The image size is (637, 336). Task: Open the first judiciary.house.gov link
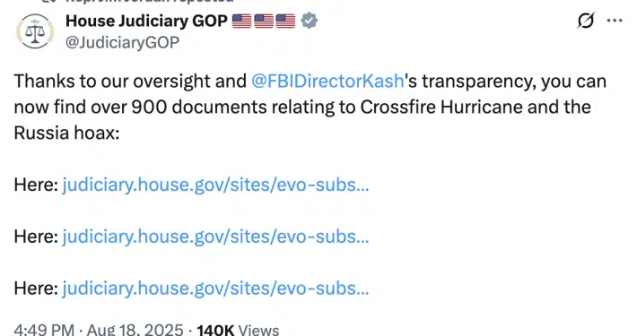tap(215, 185)
